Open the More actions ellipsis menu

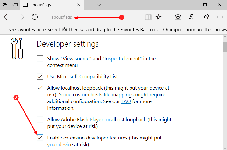pyautogui.click(x=220, y=17)
